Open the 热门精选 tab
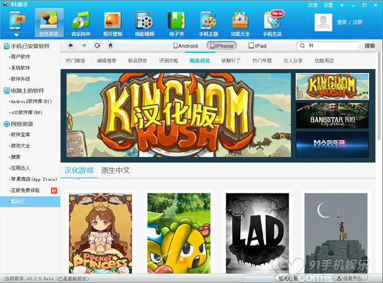The width and height of the screenshot is (383, 283). 75,61
